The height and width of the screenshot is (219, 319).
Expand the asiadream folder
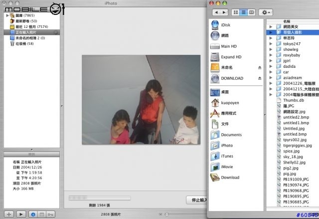pyautogui.click(x=271, y=77)
